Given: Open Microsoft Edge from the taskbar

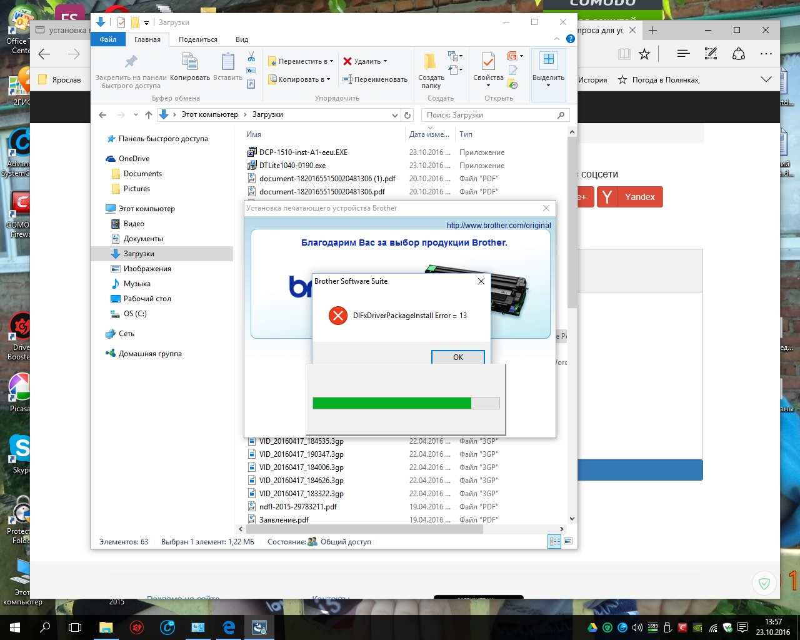Looking at the screenshot, I should [x=229, y=627].
